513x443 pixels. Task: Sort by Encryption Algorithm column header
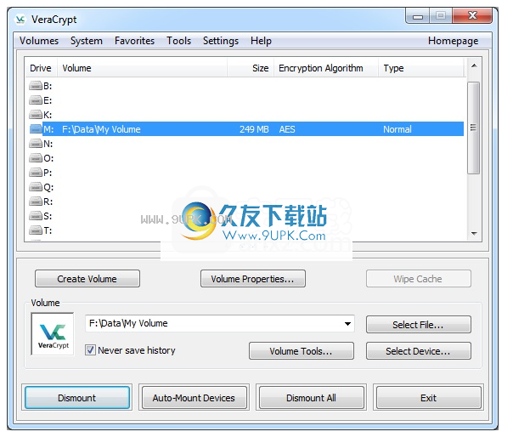coord(326,68)
